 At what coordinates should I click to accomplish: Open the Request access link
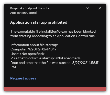[23, 78]
